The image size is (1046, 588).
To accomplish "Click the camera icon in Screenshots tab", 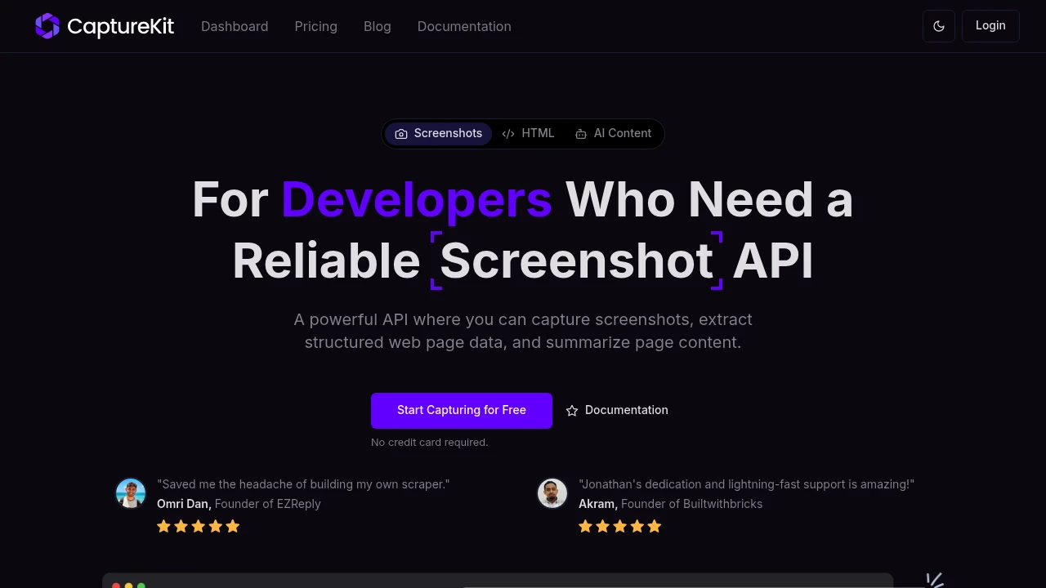I will pos(401,134).
